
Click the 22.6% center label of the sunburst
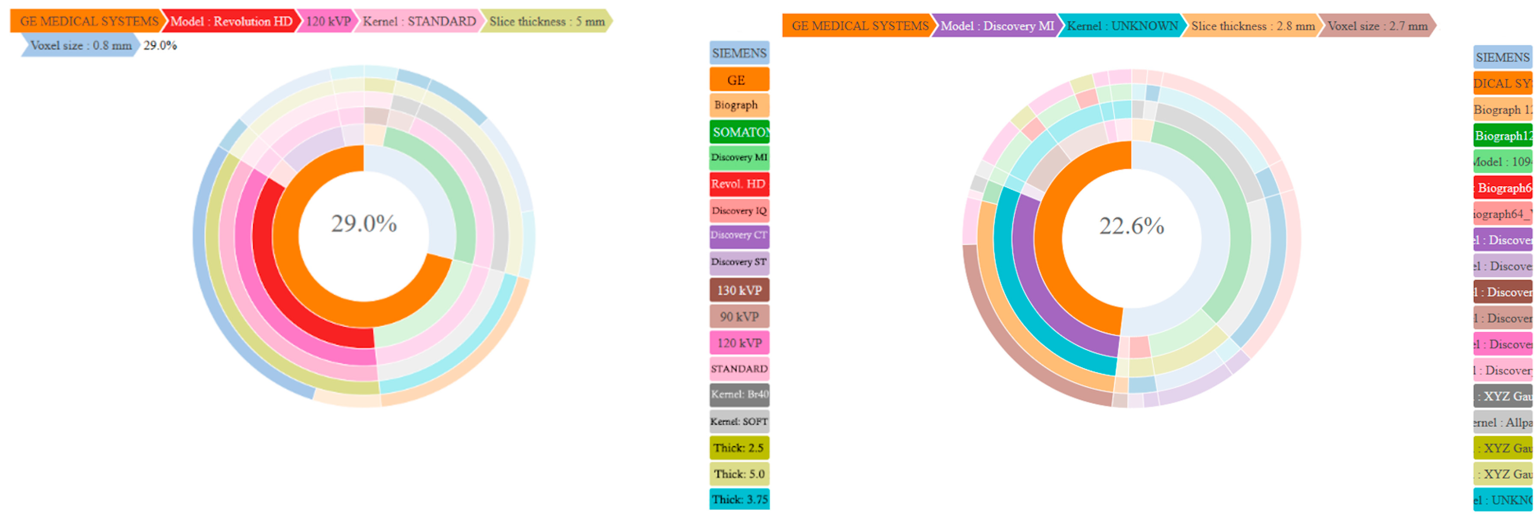click(x=1132, y=226)
